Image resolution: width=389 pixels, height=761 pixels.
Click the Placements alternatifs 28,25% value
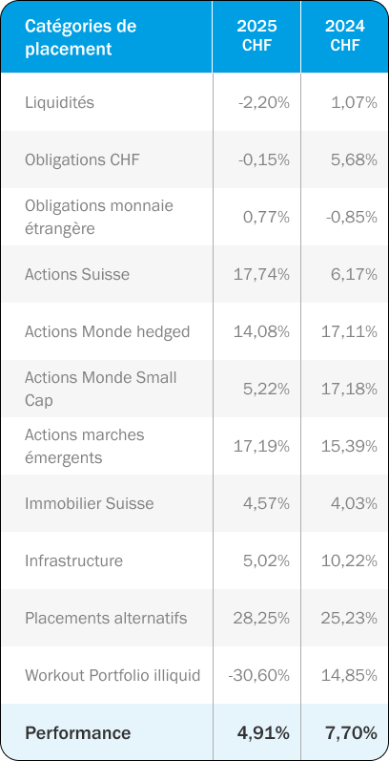(261, 618)
